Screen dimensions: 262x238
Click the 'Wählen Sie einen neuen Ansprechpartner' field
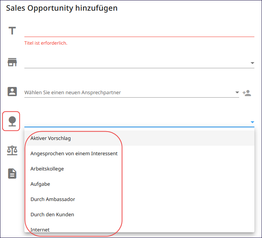(x=132, y=92)
